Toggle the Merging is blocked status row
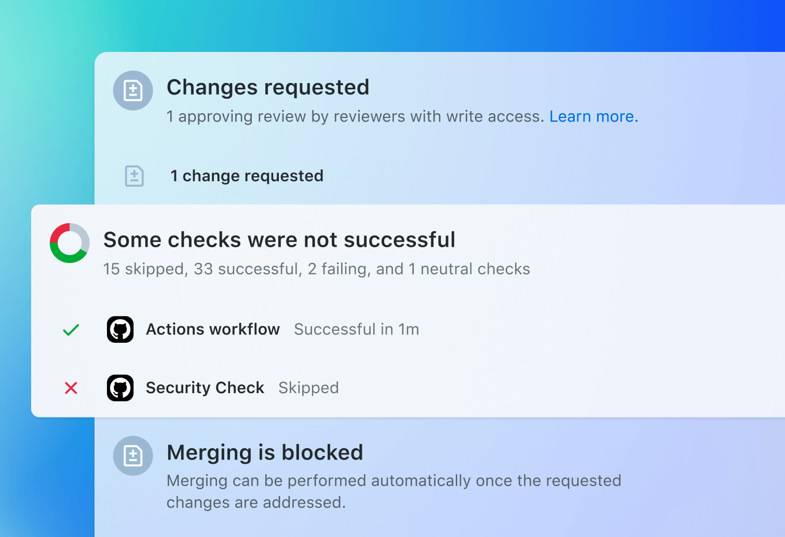This screenshot has width=785, height=537. 265,452
